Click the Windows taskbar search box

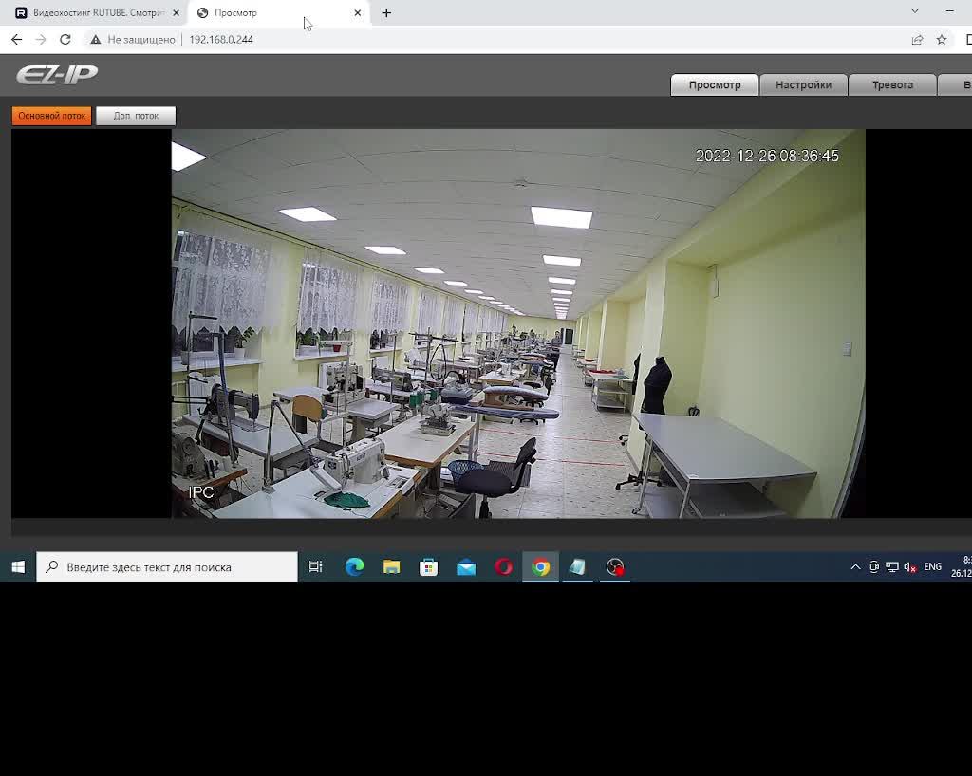coord(167,566)
